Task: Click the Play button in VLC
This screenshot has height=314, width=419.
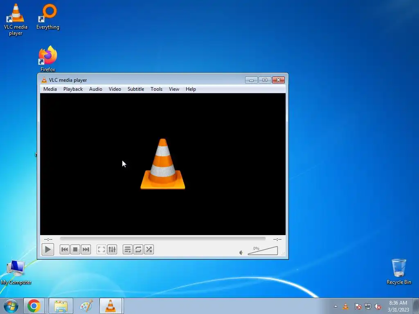Action: (48, 249)
